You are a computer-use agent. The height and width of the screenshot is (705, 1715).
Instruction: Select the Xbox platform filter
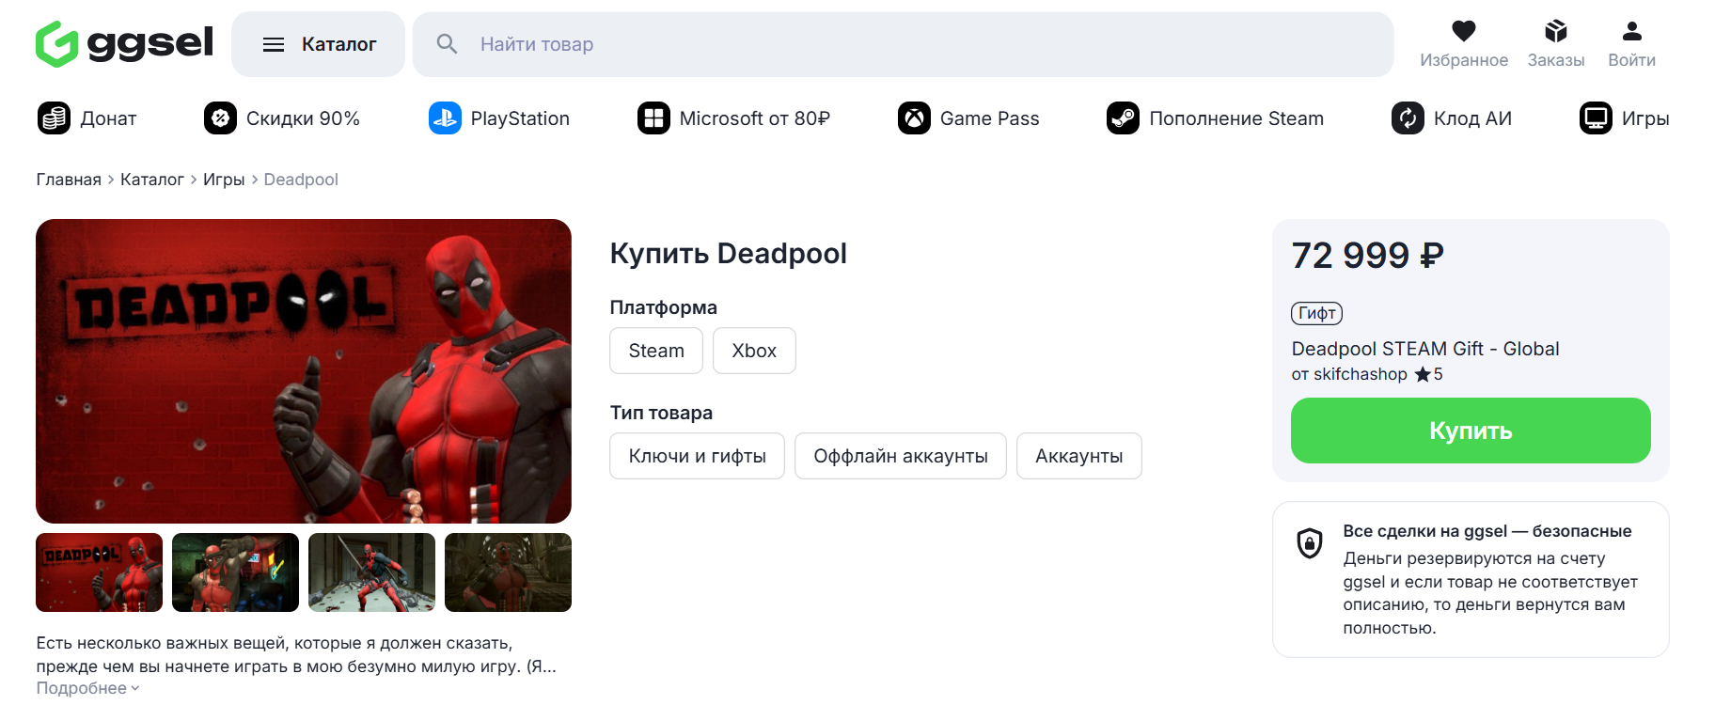754,351
